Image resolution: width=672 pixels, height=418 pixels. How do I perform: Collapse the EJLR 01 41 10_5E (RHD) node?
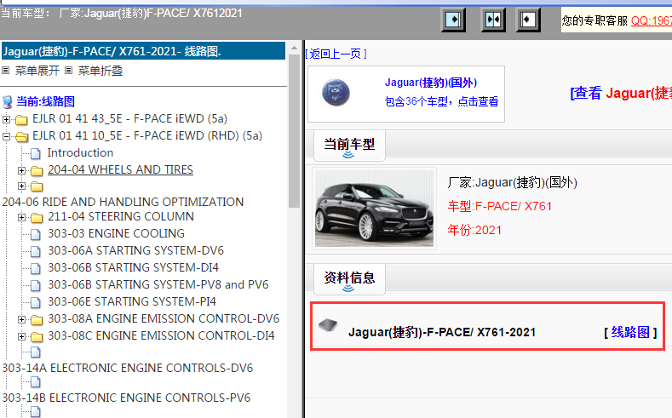tap(7, 136)
